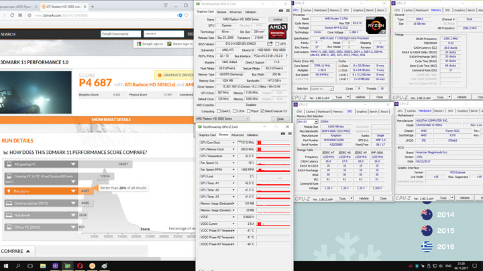Click the heart bookmark icon in the address bar
This screenshot has width=483, height=271.
point(186,15)
